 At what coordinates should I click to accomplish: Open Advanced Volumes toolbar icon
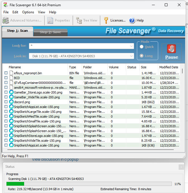click(x=6, y=20)
